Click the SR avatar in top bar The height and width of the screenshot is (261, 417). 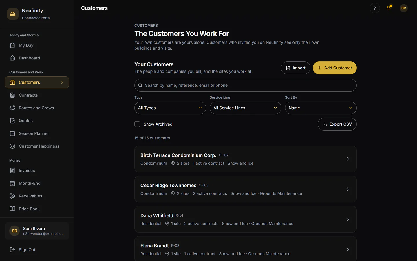tap(404, 8)
